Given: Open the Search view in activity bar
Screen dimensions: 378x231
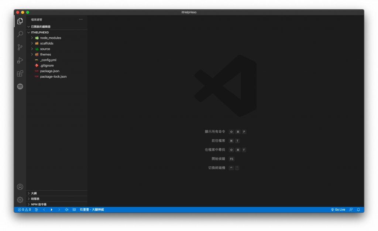Looking at the screenshot, I should point(20,34).
